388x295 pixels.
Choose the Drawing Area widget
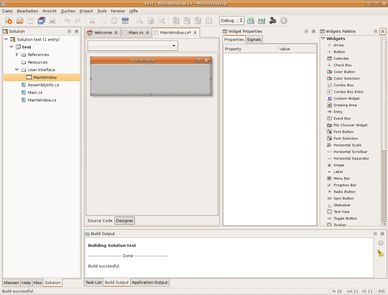coord(345,105)
